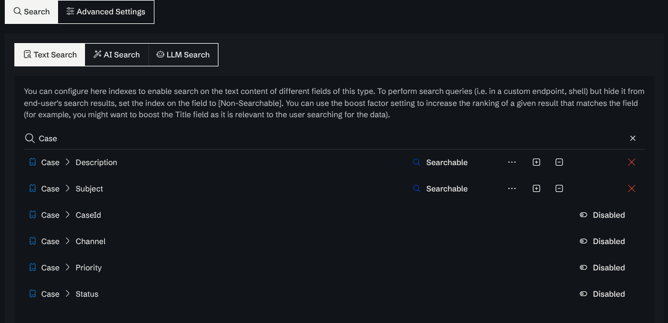
Task: Enable indexing for Status field
Action: pos(602,294)
